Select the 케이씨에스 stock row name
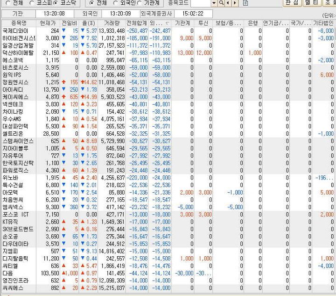Image resolution: width=336 pixels, height=296 pixels. [x=15, y=97]
